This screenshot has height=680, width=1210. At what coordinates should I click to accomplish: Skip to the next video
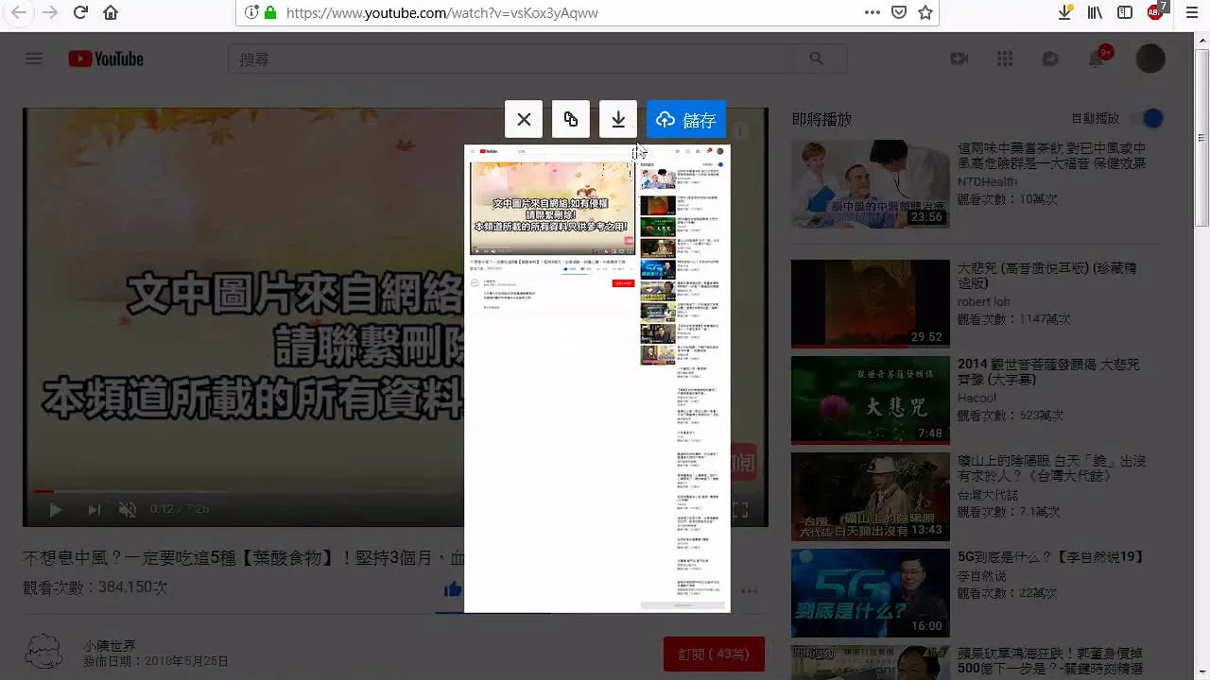click(x=94, y=510)
